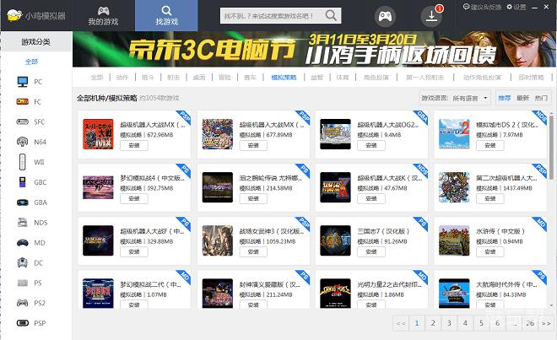557x340 pixels.
Task: Sort games by 最新
Action: [x=522, y=98]
